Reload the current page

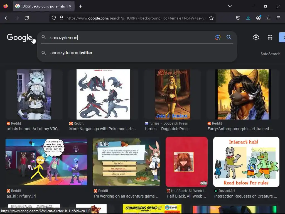pyautogui.click(x=27, y=18)
